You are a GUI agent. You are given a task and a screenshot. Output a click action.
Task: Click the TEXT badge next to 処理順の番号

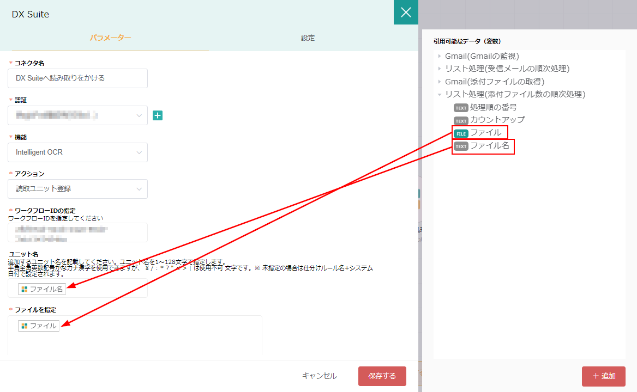pos(461,108)
